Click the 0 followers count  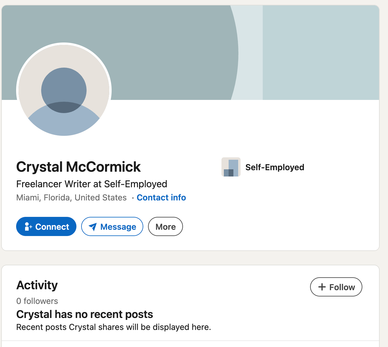click(x=37, y=301)
